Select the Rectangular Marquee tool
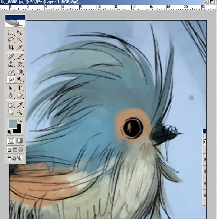 coord(11,33)
